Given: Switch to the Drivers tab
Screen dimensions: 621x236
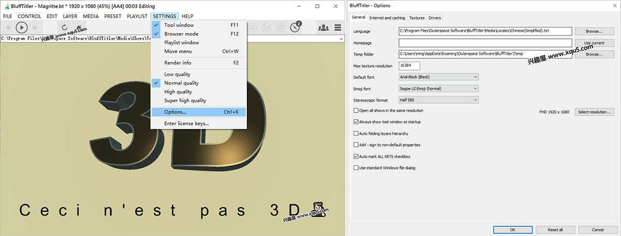Looking at the screenshot, I should click(x=435, y=18).
